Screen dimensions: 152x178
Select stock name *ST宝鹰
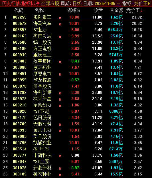41,161
